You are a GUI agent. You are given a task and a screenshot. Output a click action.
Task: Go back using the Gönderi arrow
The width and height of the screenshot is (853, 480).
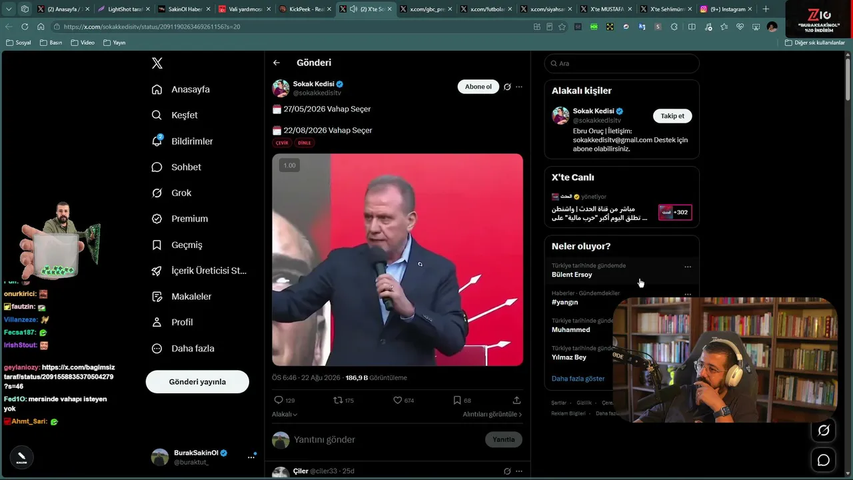click(x=277, y=63)
